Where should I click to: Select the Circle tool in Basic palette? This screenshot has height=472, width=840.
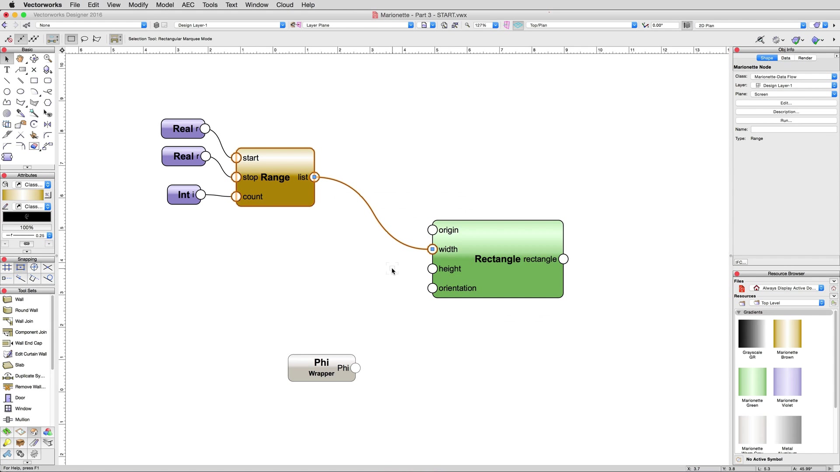click(x=7, y=91)
